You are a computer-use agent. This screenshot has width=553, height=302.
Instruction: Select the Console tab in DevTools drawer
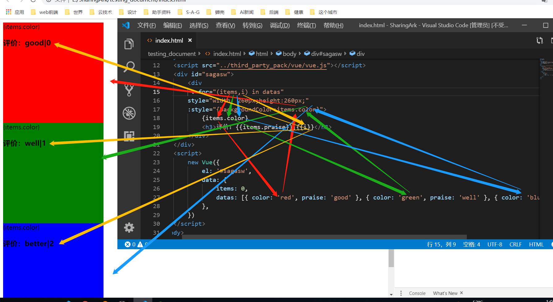[x=417, y=293]
